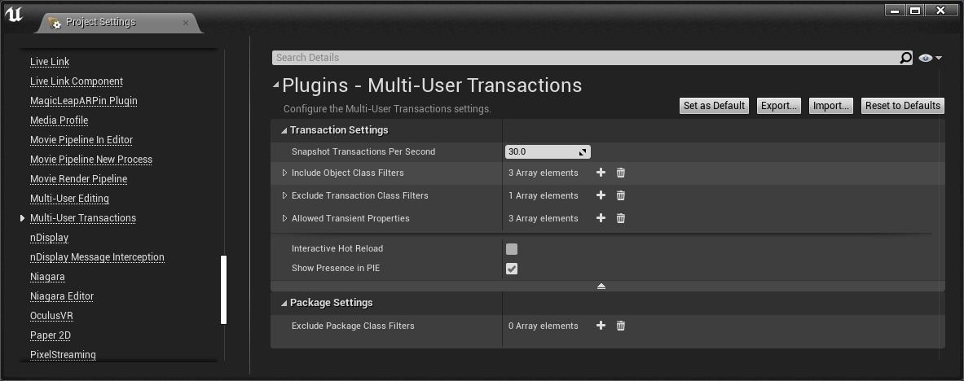Delete all Exclude Transaction Class Filters elements
The image size is (964, 381).
621,195
